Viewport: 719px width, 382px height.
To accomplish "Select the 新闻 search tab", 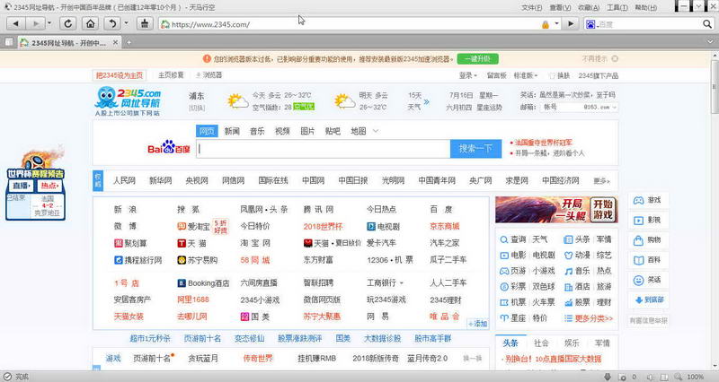I will click(232, 131).
